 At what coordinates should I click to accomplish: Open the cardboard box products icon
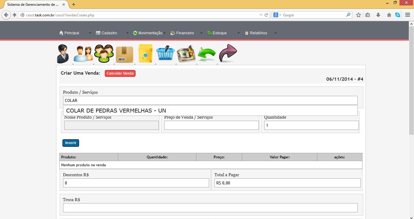point(124,54)
